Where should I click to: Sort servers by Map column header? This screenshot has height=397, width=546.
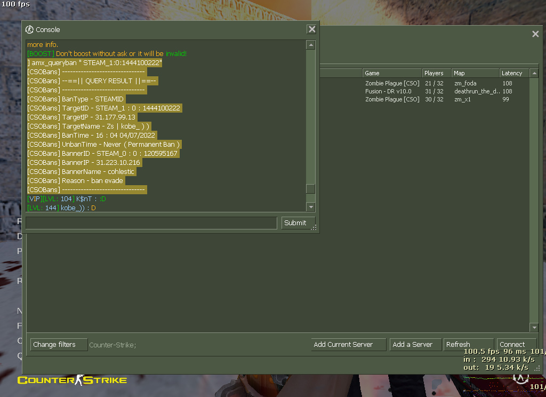point(475,73)
